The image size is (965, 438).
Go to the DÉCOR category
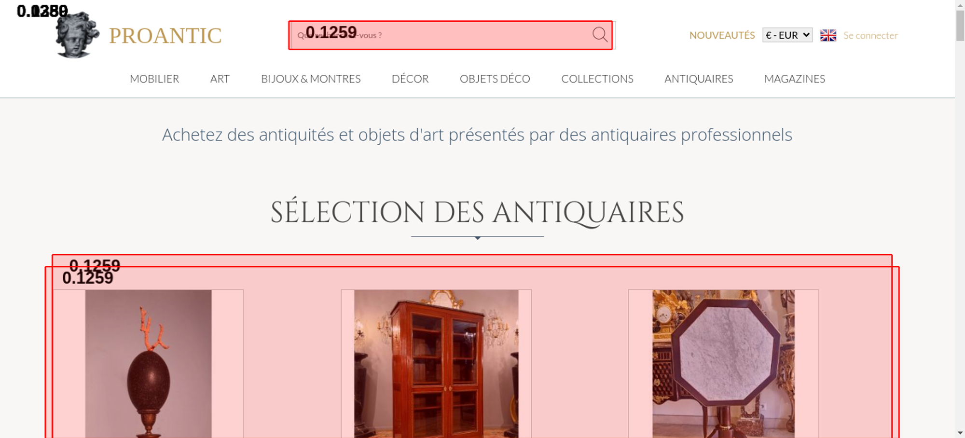[x=410, y=79]
